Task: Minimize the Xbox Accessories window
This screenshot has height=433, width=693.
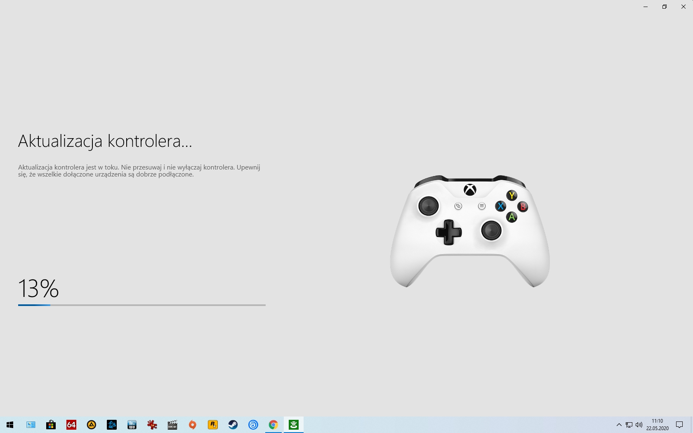Action: pyautogui.click(x=646, y=7)
